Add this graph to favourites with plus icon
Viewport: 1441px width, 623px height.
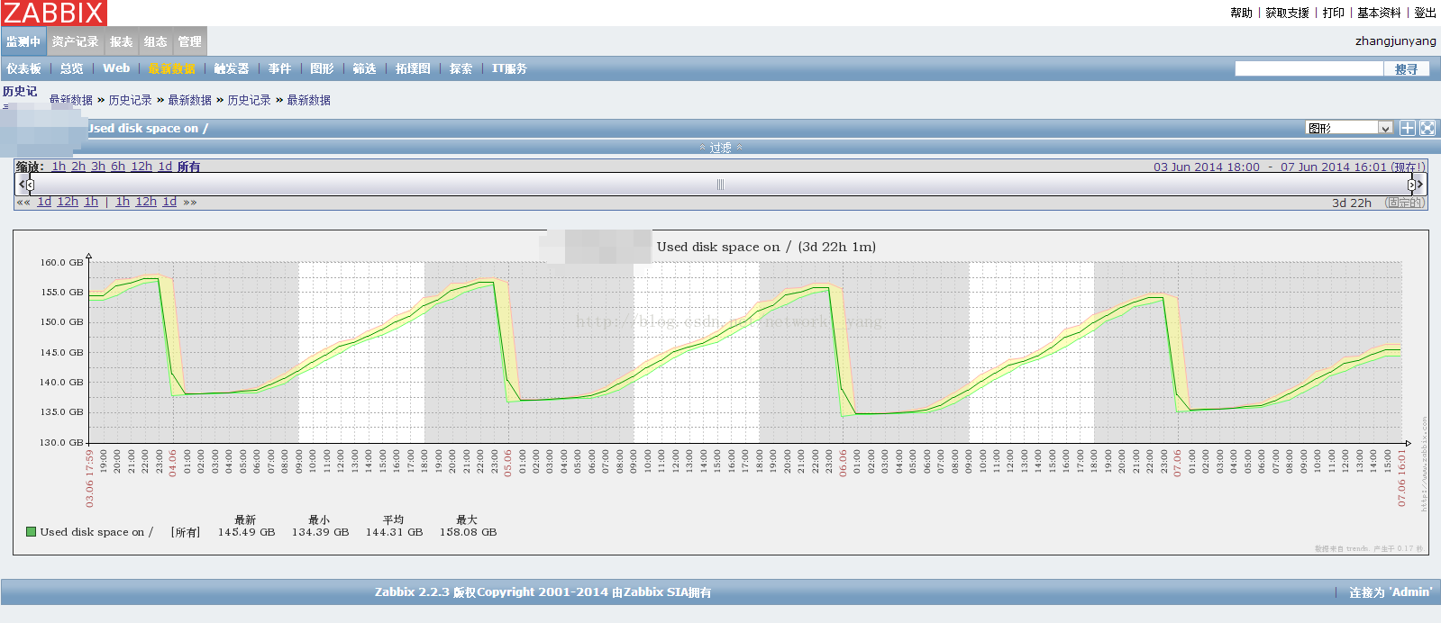coord(1408,128)
